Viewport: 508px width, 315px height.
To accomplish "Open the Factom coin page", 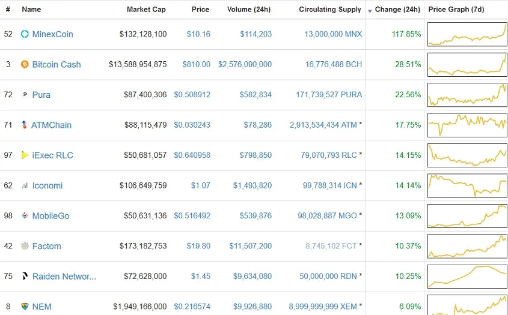I will [47, 246].
